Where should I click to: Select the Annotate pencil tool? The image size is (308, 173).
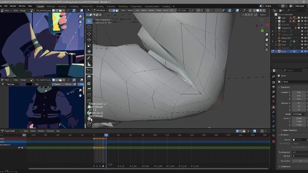point(89,58)
